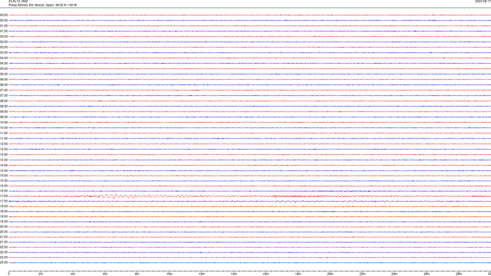Screen dimensions: 491x276
Task: Click the 20m tick on the minute axis
Action: 330,274
